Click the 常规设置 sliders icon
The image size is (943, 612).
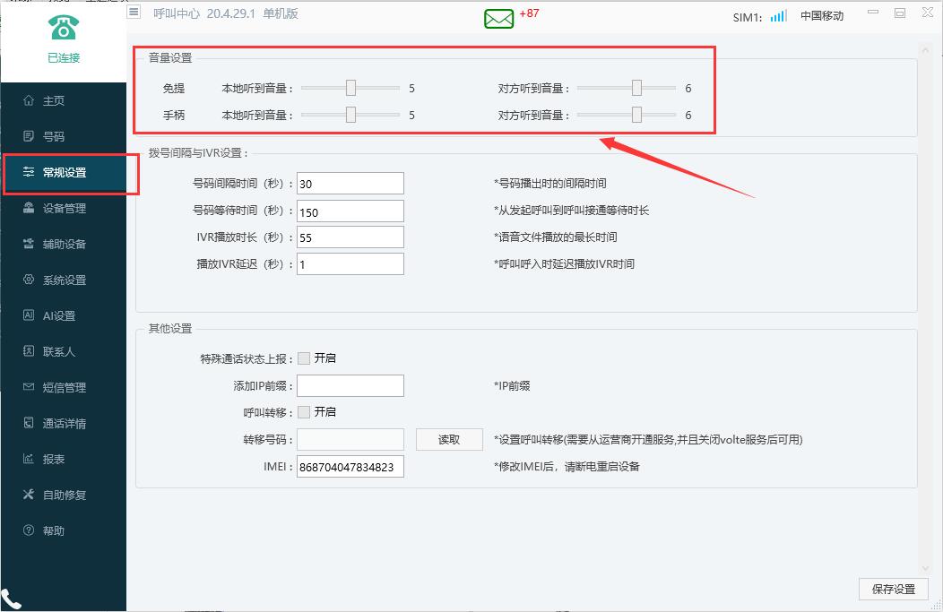click(x=29, y=172)
